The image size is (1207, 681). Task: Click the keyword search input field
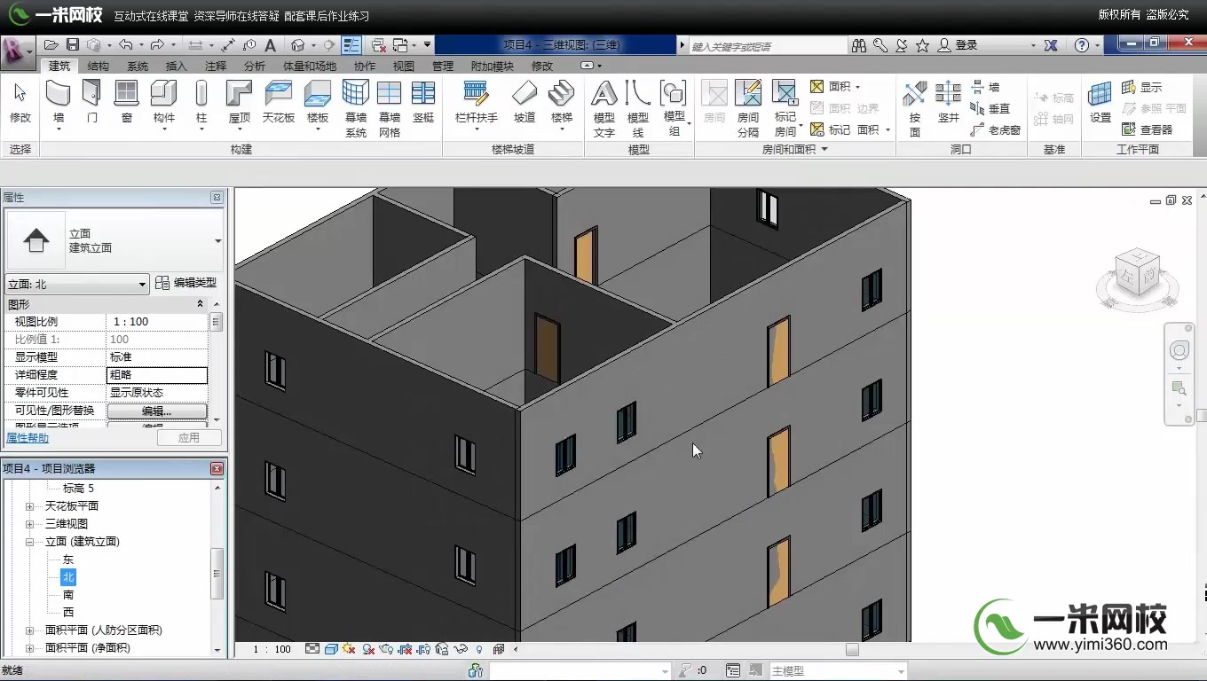point(768,45)
